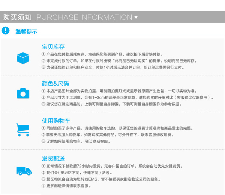Click the PURCHASE INFORMATION header text
Viewport: 225px width, 195px height.
pos(84,17)
